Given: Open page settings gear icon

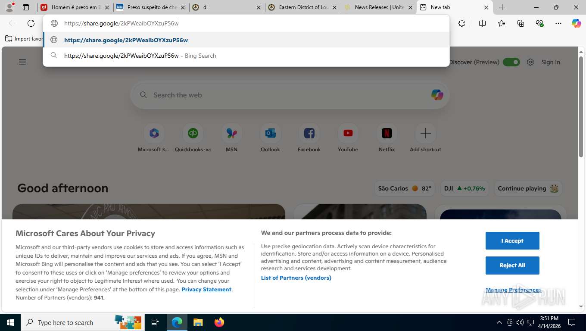Looking at the screenshot, I should (x=530, y=62).
